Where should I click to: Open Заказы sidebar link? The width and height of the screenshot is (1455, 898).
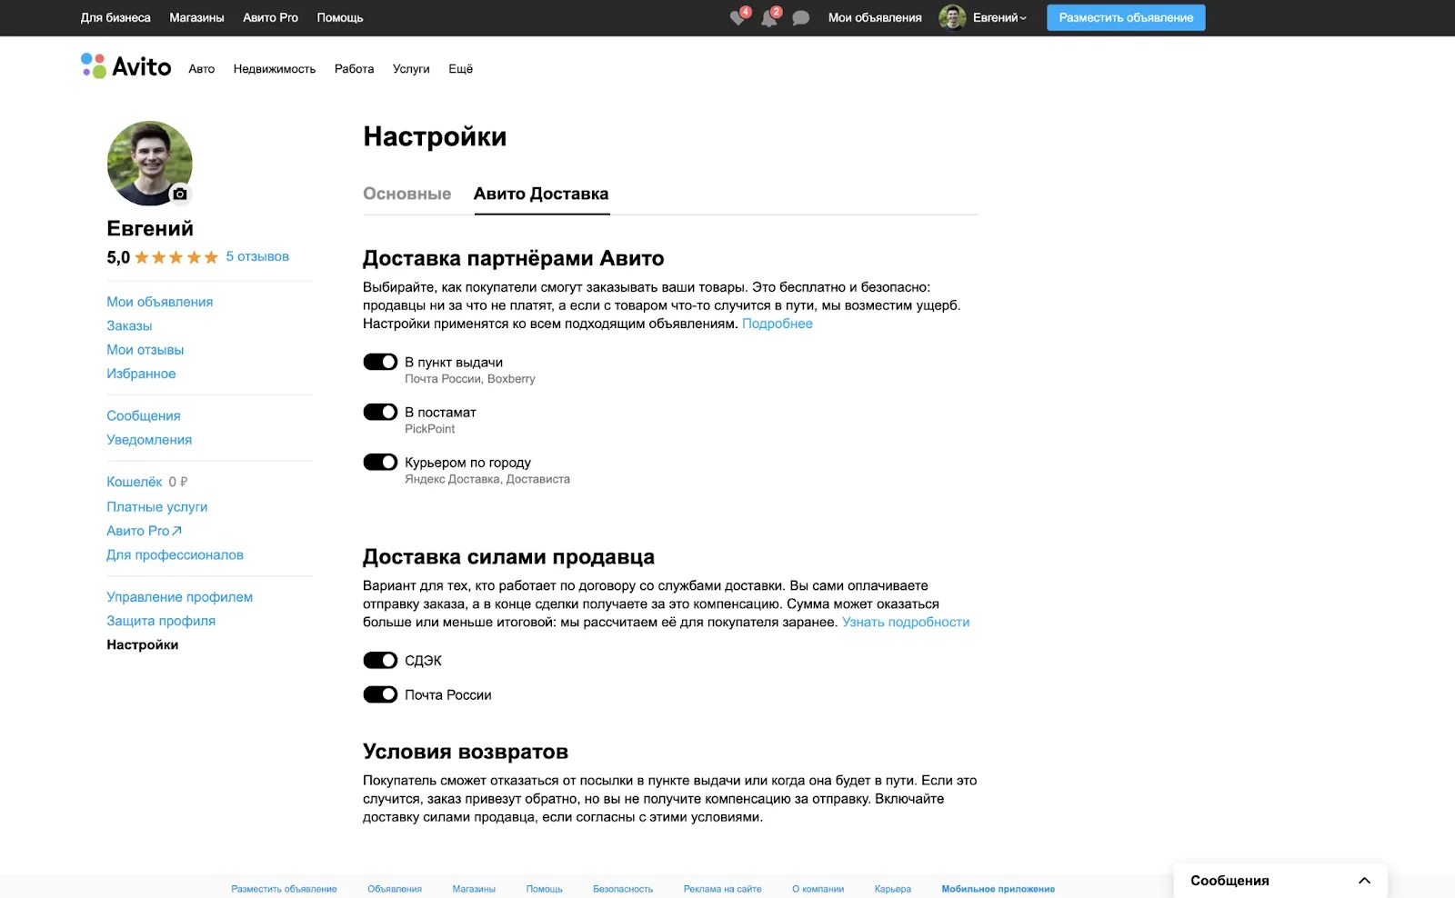coord(129,325)
